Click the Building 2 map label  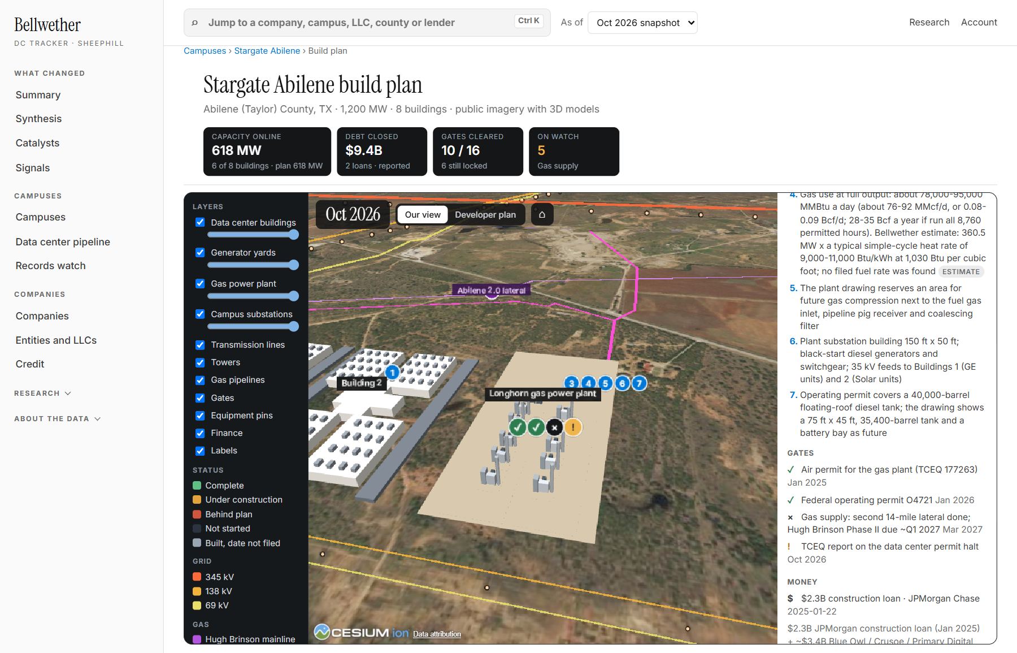tap(362, 383)
